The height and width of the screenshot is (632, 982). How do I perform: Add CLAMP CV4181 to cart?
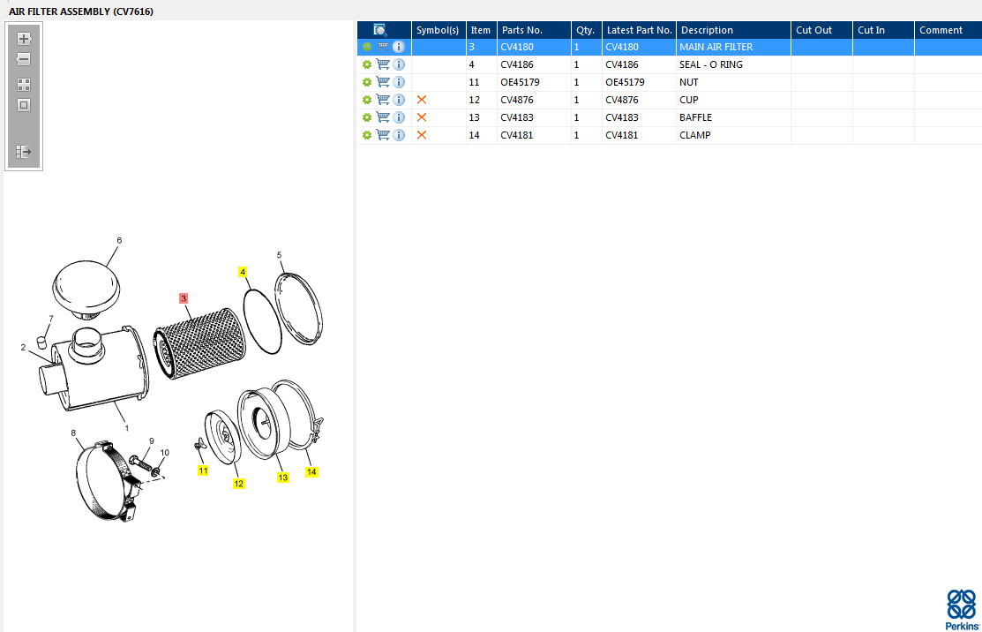point(383,135)
